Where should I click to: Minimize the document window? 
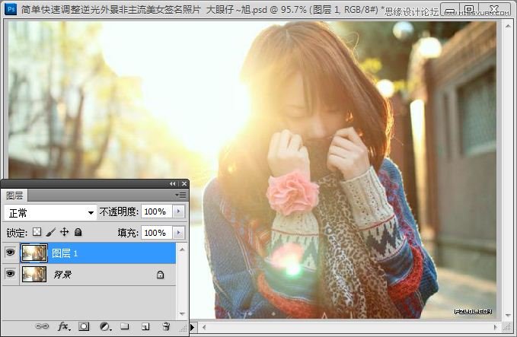(x=450, y=9)
